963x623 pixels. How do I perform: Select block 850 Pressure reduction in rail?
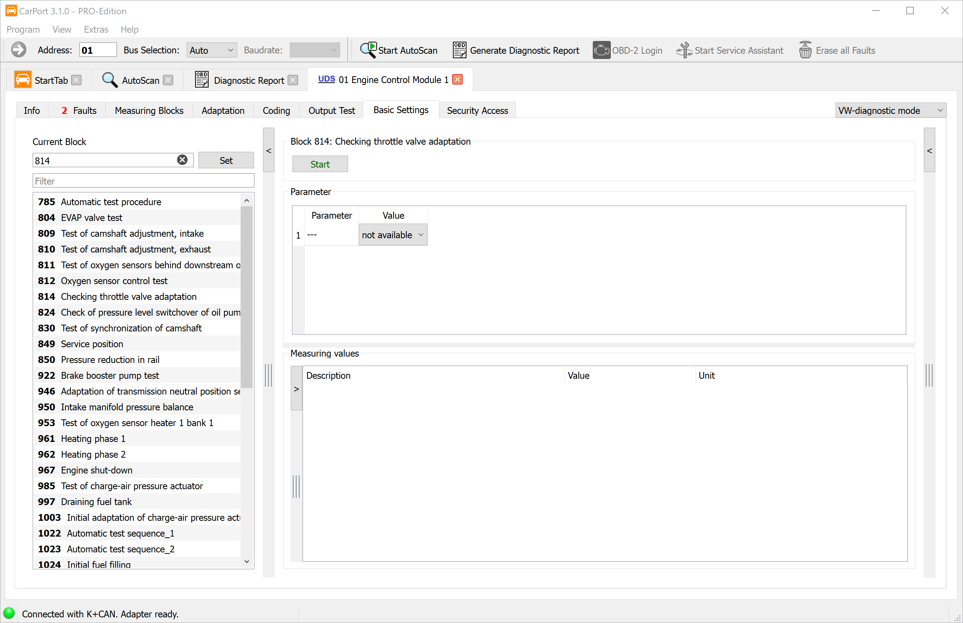tap(110, 360)
